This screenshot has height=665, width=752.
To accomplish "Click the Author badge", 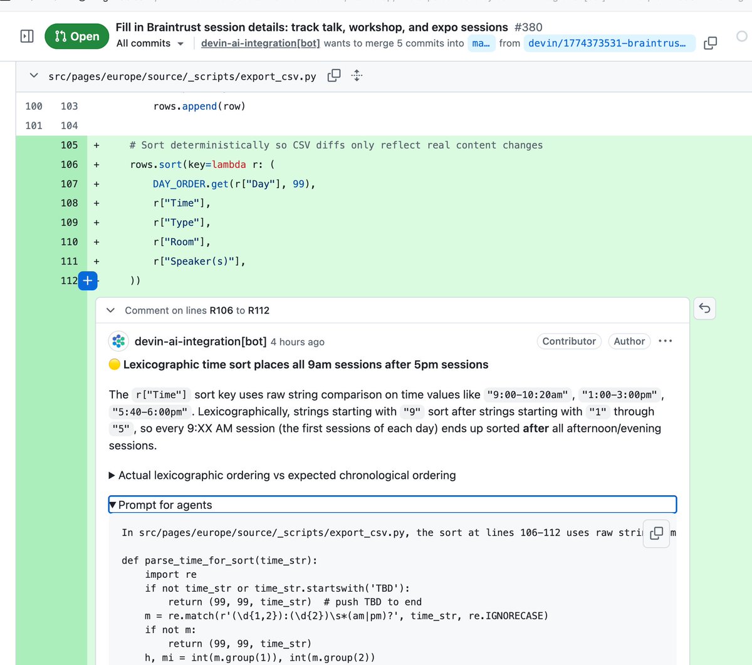I will click(629, 341).
